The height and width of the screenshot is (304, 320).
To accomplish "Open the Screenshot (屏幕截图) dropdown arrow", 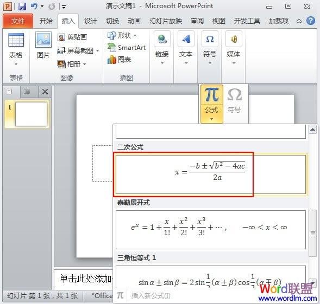I will [x=97, y=50].
